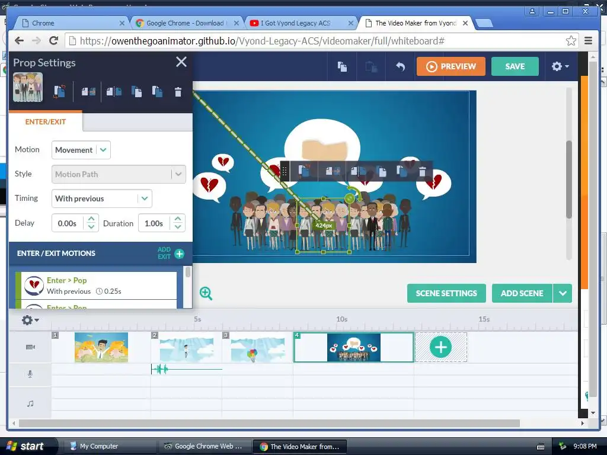
Task: Grab the floating toolbar drag handle
Action: click(285, 171)
